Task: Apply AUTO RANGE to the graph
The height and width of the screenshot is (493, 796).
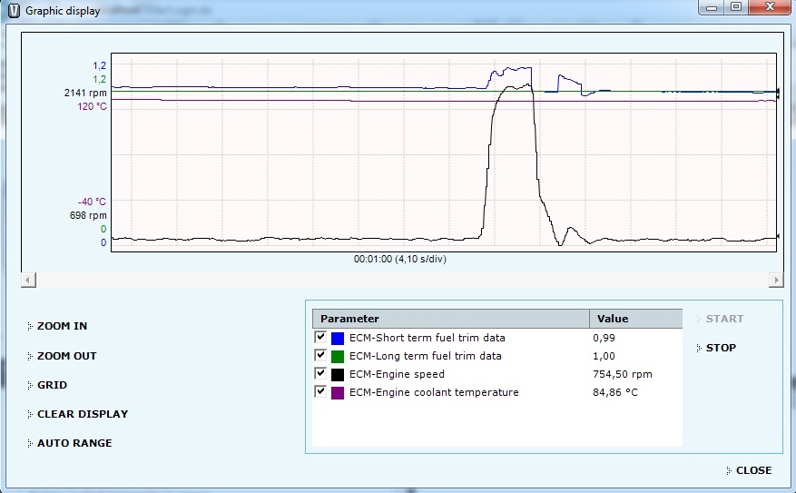Action: (74, 443)
